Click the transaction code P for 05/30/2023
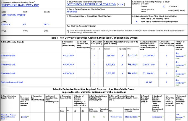The width and height of the screenshot is (188, 121). (x=94, y=74)
